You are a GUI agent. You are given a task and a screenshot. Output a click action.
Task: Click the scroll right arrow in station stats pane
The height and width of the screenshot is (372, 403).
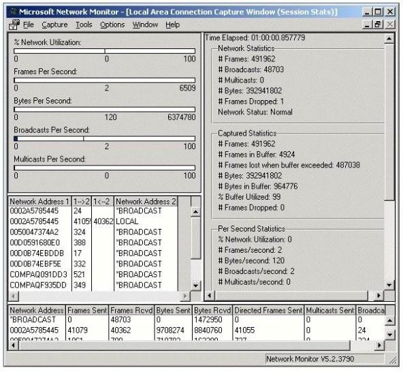pos(379,345)
